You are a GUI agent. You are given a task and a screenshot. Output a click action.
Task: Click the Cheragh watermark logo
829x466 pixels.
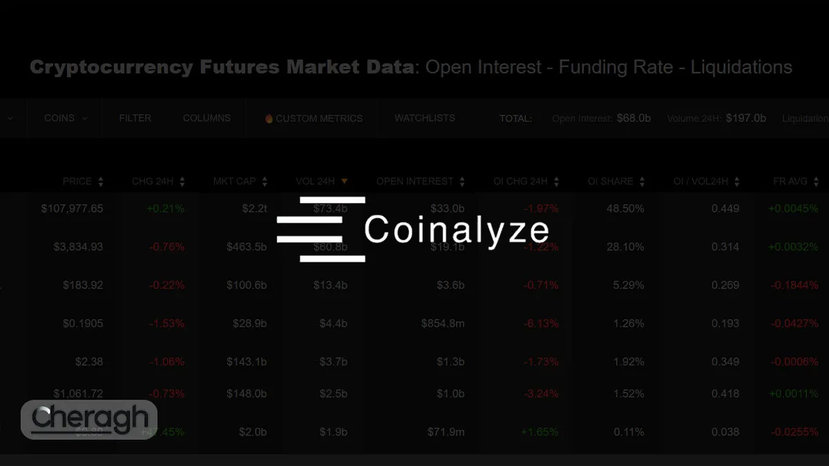coord(90,419)
